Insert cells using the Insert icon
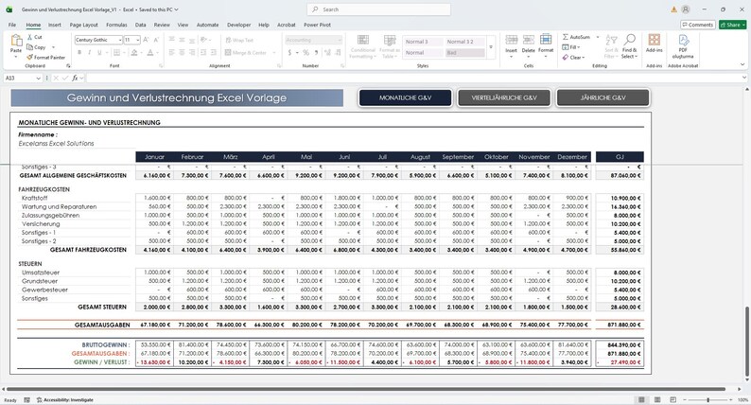This screenshot has height=405, width=751. pos(511,41)
